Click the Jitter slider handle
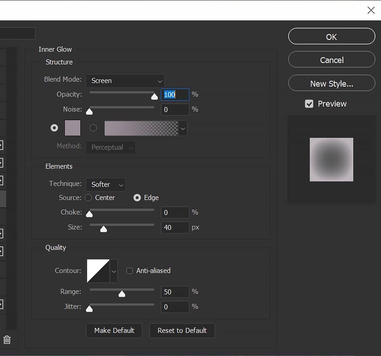The image size is (381, 356). 89,308
